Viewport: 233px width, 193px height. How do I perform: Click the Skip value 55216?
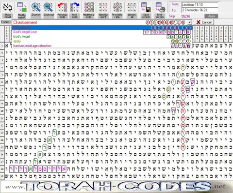(185, 16)
